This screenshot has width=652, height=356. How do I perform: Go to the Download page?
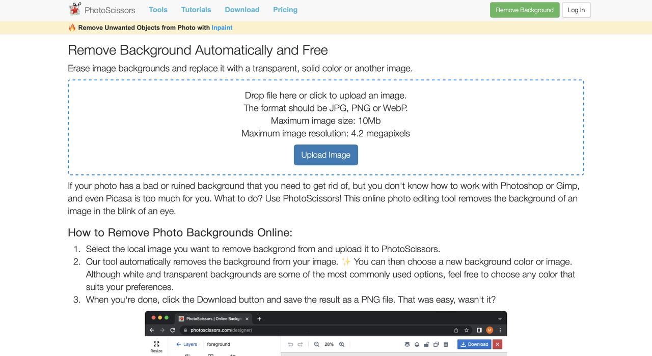pos(242,10)
